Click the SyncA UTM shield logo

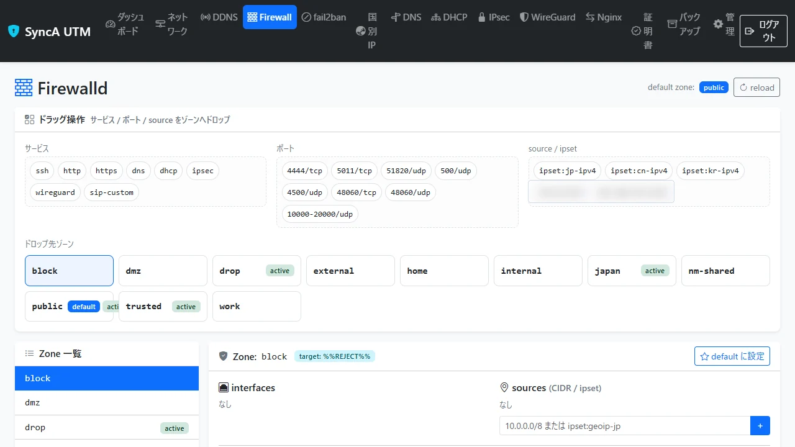click(x=14, y=31)
